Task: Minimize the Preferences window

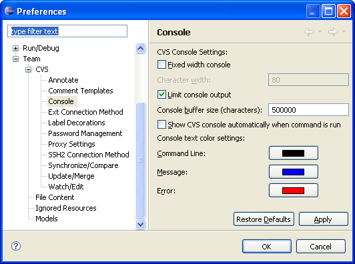Action: 313,11
